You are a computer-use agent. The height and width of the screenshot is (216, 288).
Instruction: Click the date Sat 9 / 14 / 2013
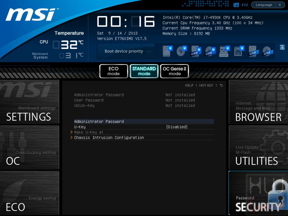pyautogui.click(x=117, y=33)
